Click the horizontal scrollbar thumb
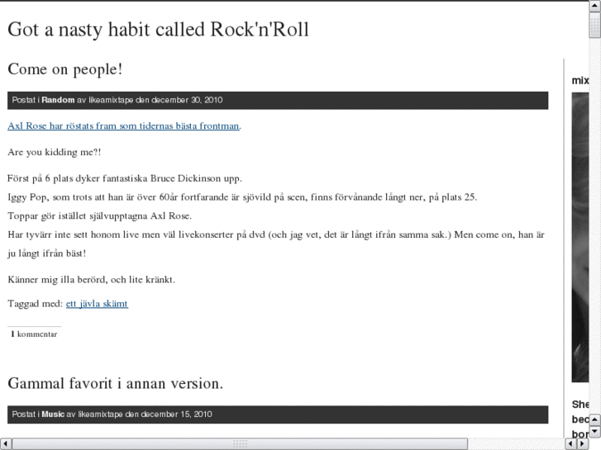Image resolution: width=601 pixels, height=450 pixels. [x=240, y=444]
